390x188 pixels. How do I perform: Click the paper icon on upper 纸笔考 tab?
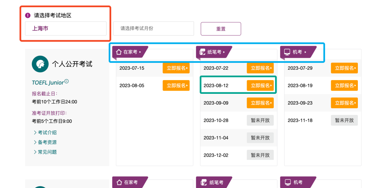(203, 52)
